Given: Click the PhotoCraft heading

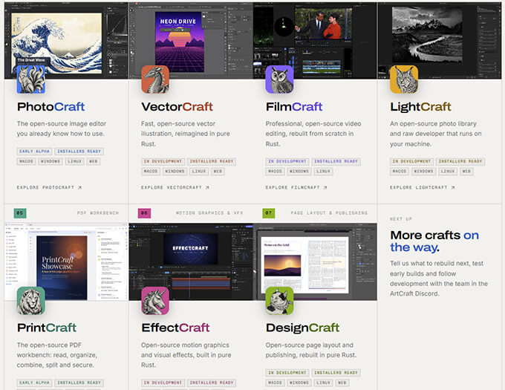Looking at the screenshot, I should 51,106.
